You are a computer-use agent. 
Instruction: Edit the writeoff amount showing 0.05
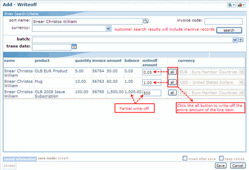[152, 72]
